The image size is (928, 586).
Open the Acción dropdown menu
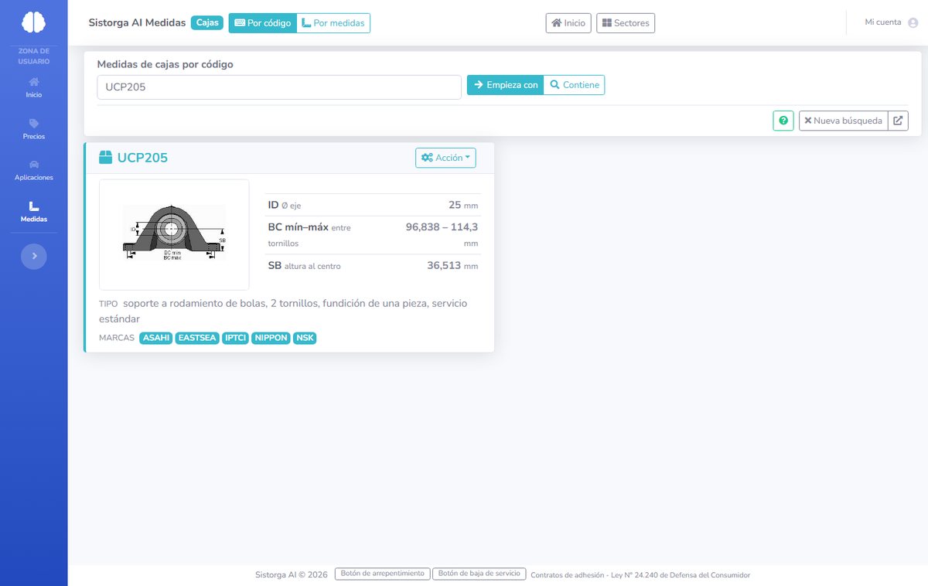click(x=445, y=158)
